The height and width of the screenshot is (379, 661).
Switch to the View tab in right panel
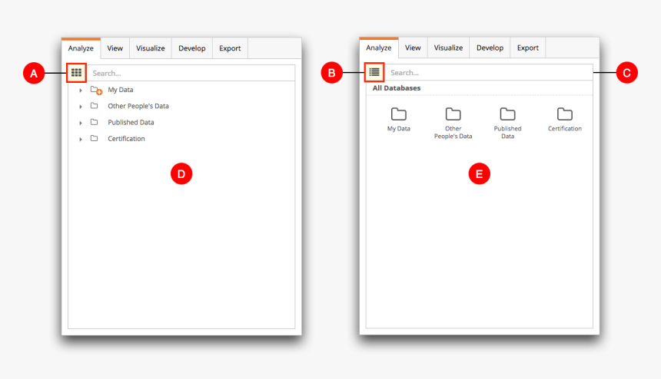tap(413, 48)
